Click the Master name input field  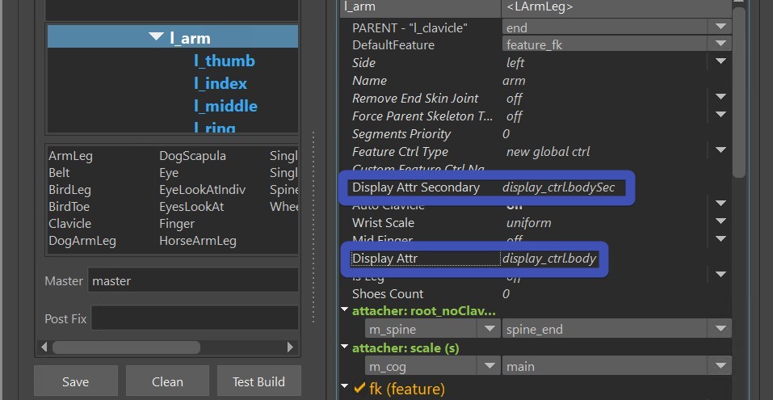193,280
